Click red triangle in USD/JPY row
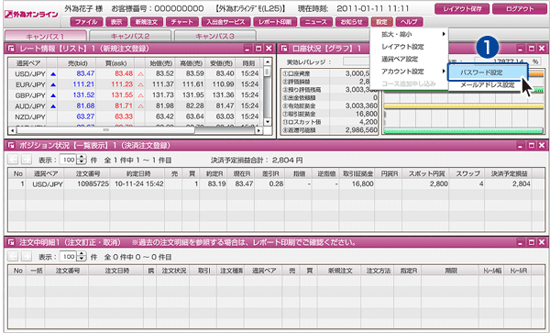The width and height of the screenshot is (550, 333). point(140,74)
